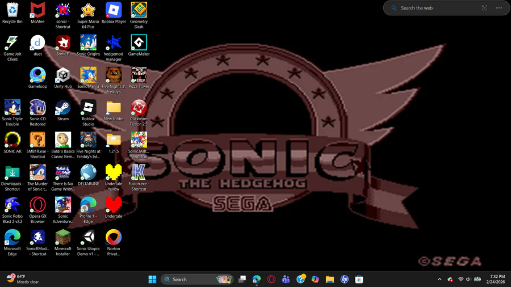The width and height of the screenshot is (511, 287).
Task: Select Five Nights at Freddy's icon
Action: pos(114,81)
